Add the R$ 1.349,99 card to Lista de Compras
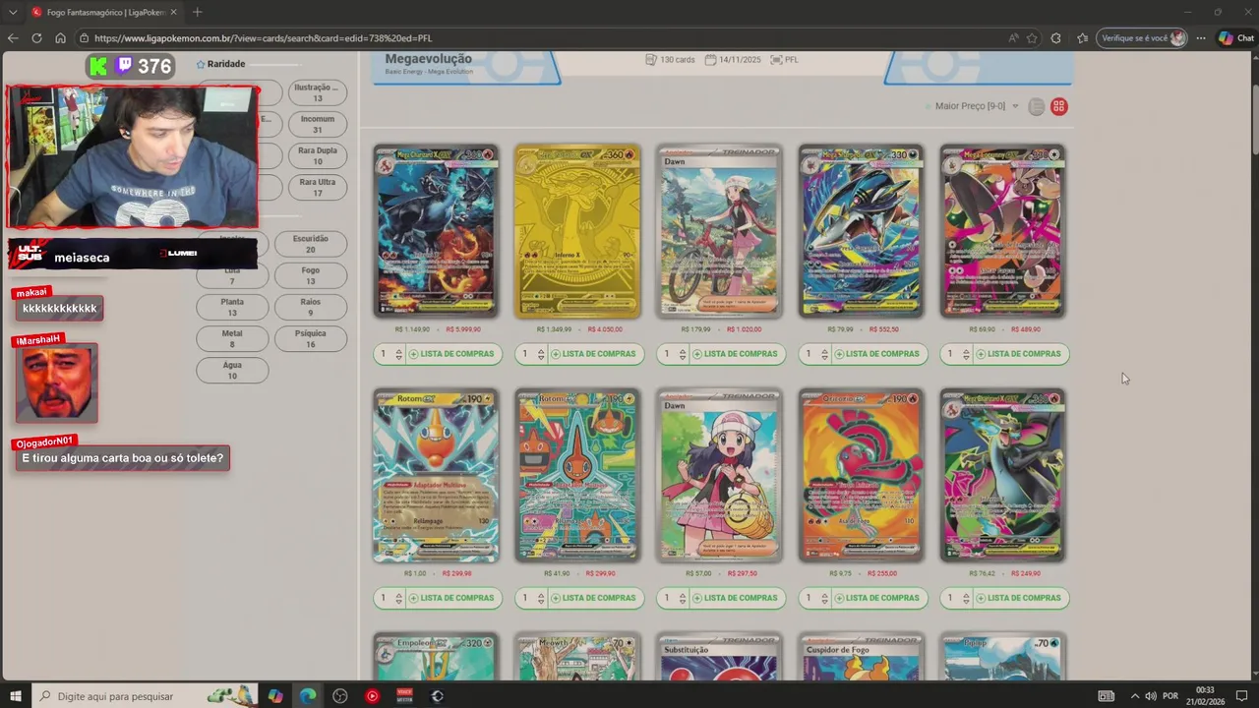Screen dimensions: 1259x708 [x=593, y=354]
